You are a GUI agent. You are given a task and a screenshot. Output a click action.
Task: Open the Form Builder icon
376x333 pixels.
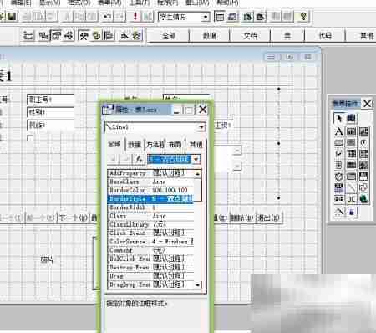pyautogui.click(x=124, y=36)
